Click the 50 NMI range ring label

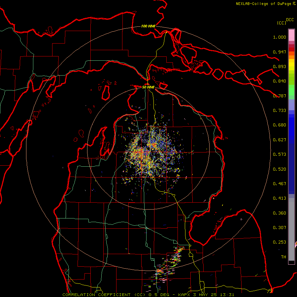[148, 87]
